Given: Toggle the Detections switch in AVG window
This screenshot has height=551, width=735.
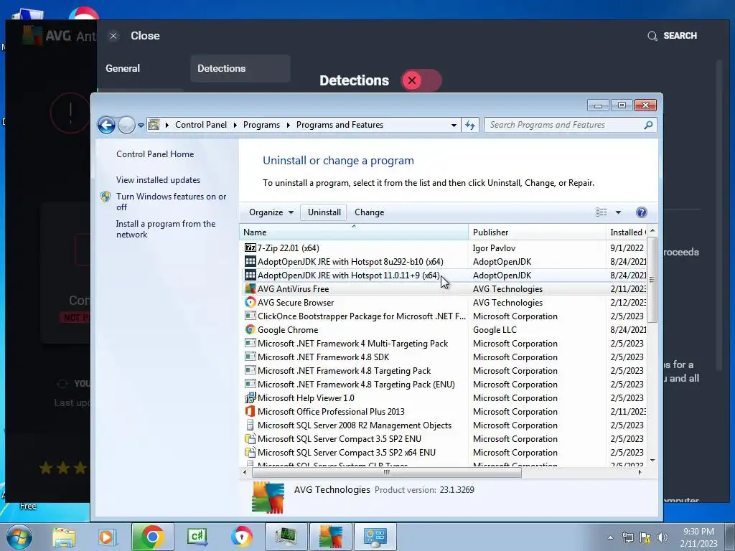Looking at the screenshot, I should (421, 80).
